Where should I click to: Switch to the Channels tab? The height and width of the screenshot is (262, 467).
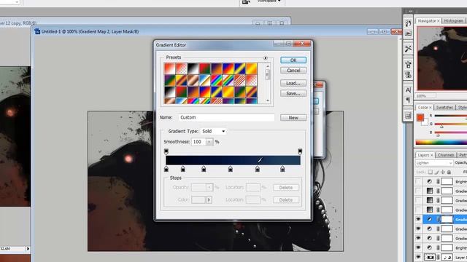[x=446, y=155]
